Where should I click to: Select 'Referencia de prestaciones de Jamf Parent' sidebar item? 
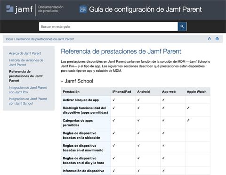(26, 76)
